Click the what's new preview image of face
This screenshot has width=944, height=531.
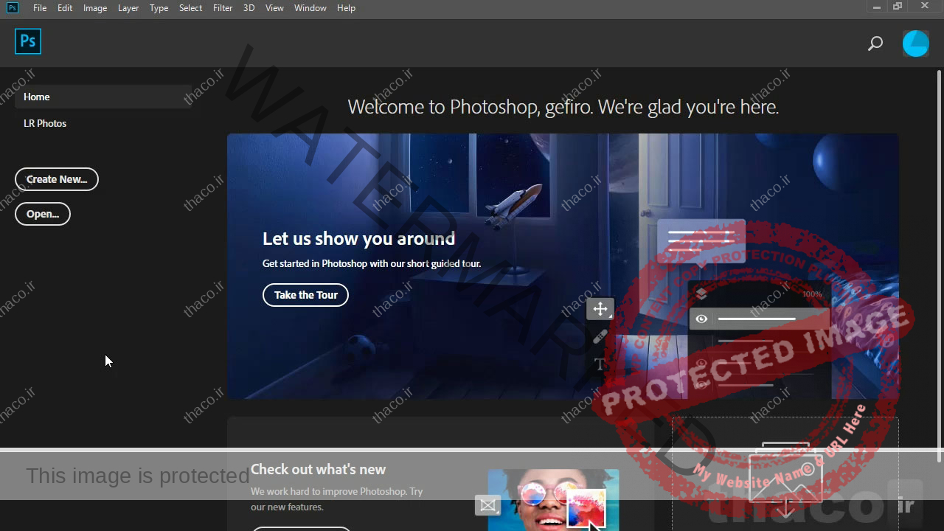[x=553, y=499]
